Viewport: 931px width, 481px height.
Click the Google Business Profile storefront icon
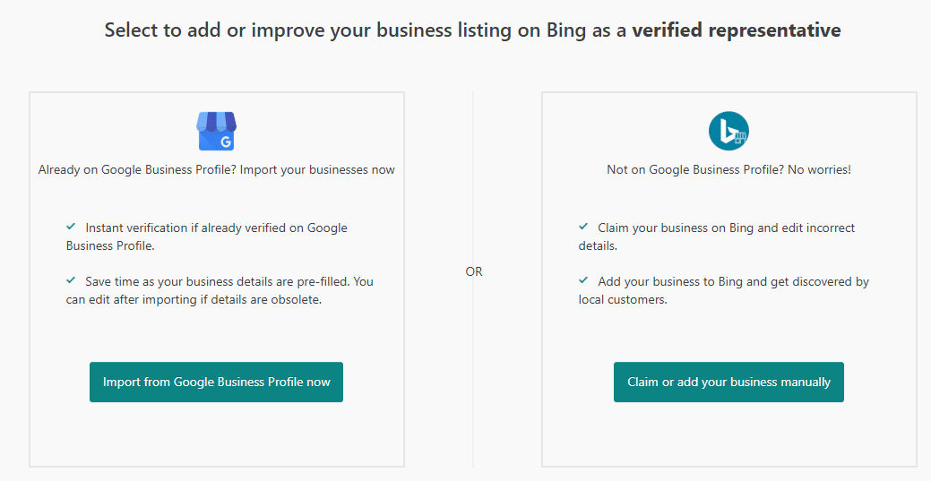216,131
